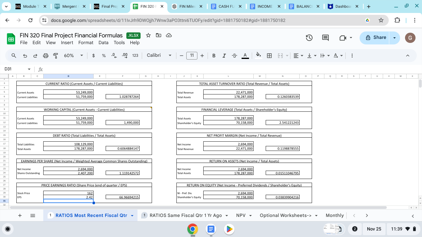Increase font size with plus button

[x=202, y=56]
